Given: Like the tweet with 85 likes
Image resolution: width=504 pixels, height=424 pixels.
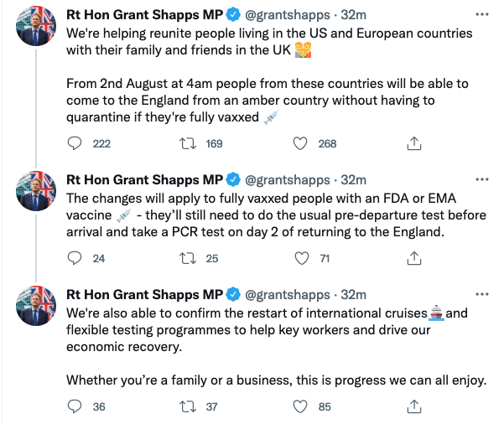Looking at the screenshot, I should tap(300, 407).
